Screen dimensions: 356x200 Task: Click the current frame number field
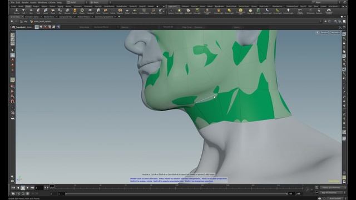point(39,188)
